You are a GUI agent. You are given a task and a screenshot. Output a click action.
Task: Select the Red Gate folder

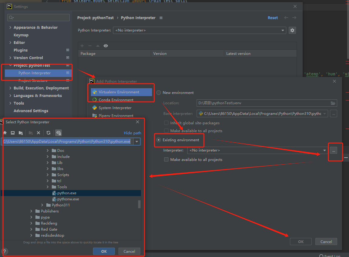[x=46, y=229]
